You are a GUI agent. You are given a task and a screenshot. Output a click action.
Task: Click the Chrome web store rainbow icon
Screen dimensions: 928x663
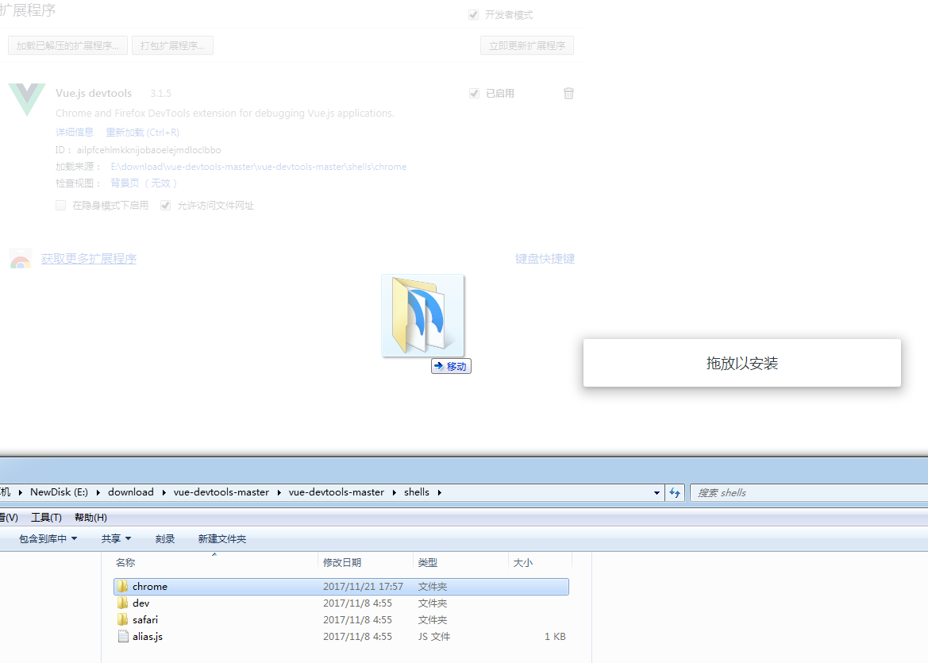pyautogui.click(x=21, y=260)
